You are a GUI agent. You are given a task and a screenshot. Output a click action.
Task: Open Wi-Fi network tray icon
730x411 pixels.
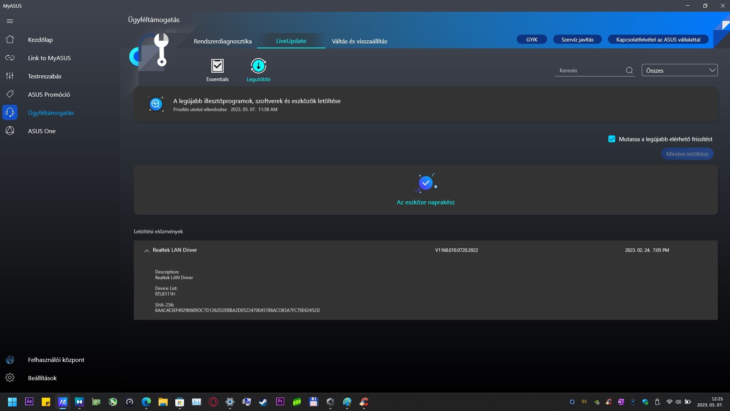(x=670, y=402)
